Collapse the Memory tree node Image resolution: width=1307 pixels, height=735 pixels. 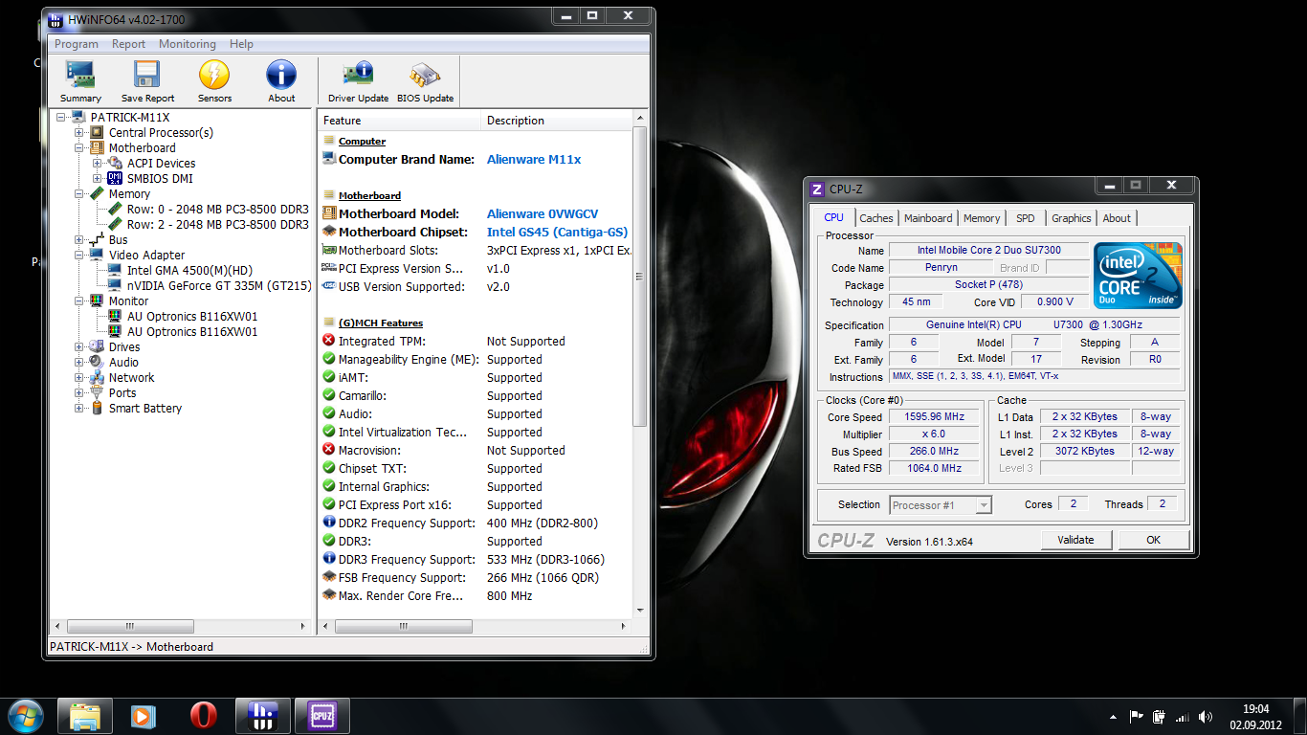pos(79,194)
